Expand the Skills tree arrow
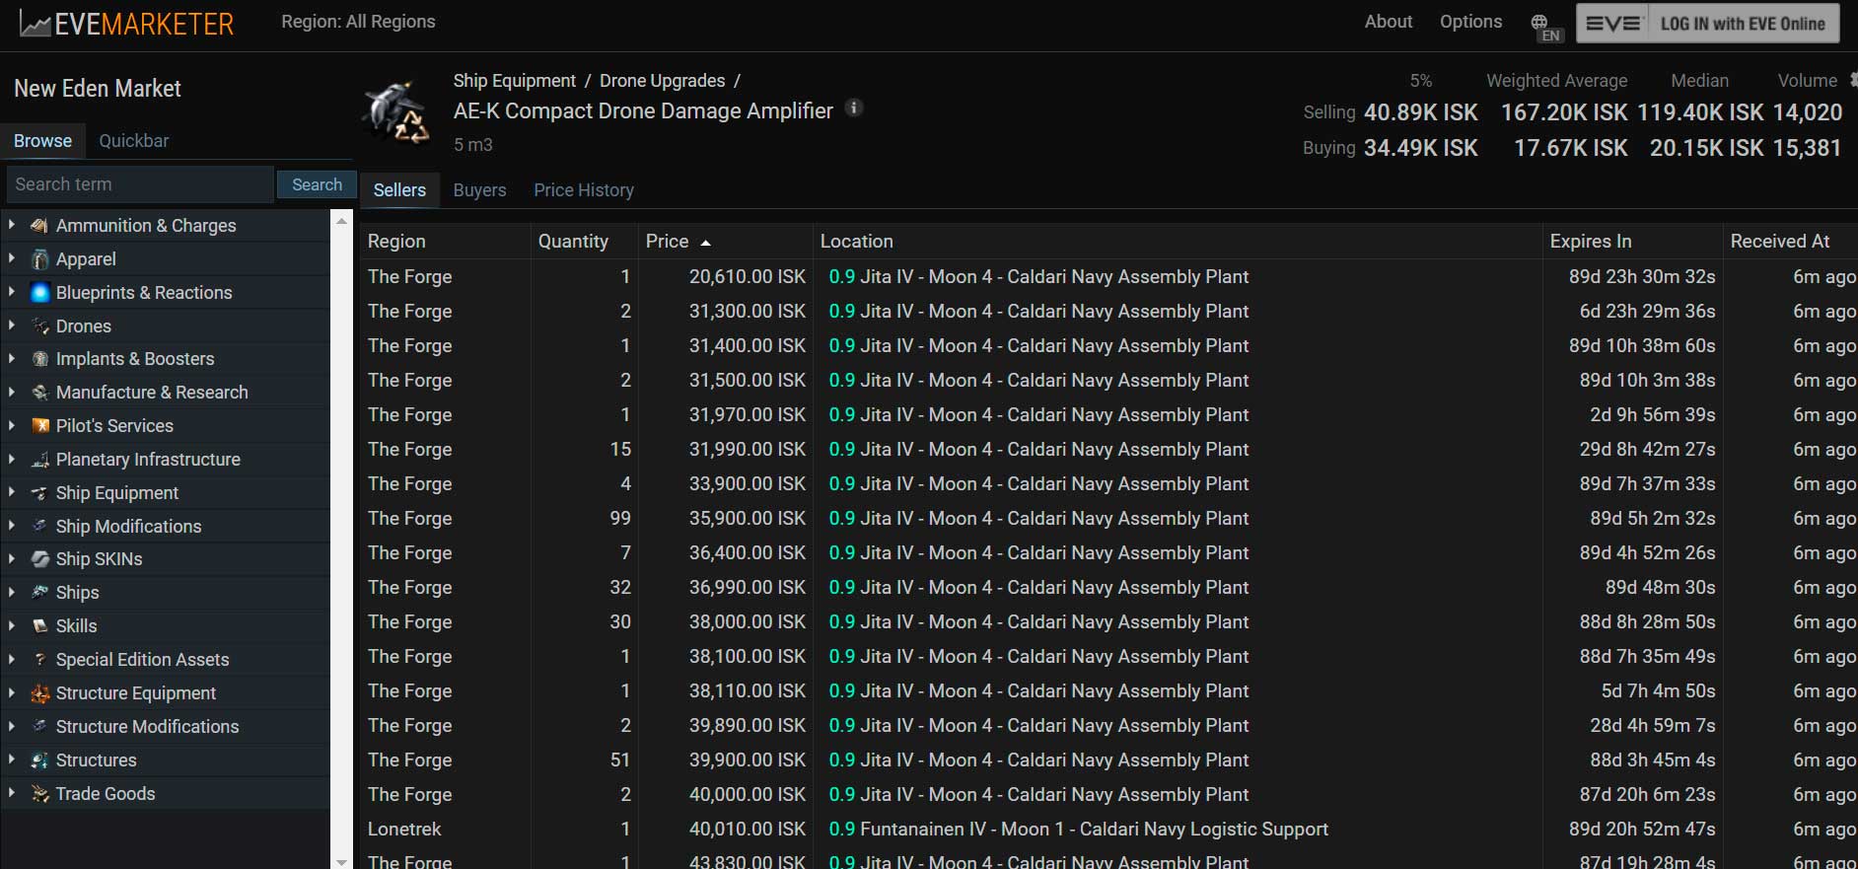 pyautogui.click(x=12, y=625)
